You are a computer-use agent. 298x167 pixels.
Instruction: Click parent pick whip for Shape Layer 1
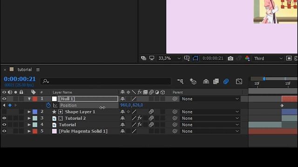click(x=175, y=112)
